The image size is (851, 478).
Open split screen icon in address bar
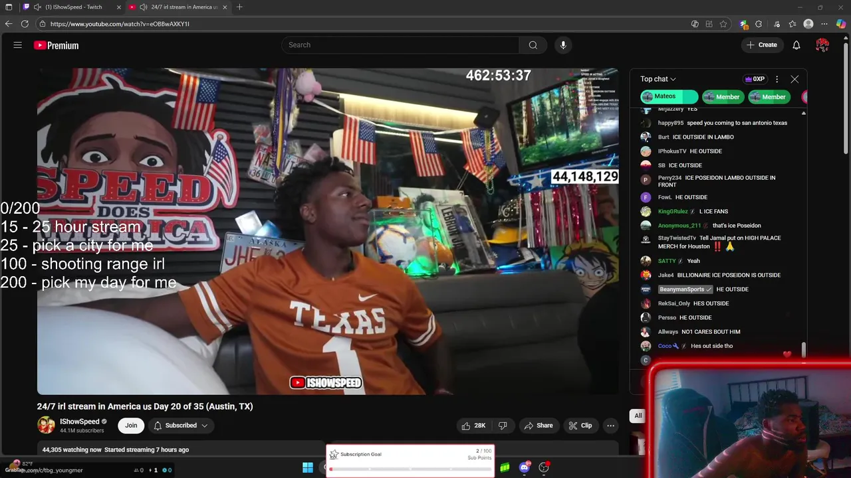click(709, 24)
